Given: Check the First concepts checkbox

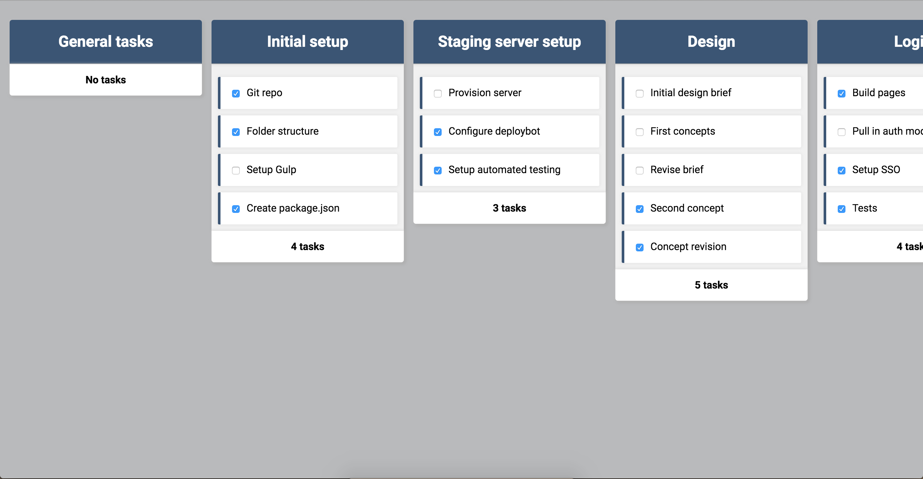Looking at the screenshot, I should [x=640, y=132].
